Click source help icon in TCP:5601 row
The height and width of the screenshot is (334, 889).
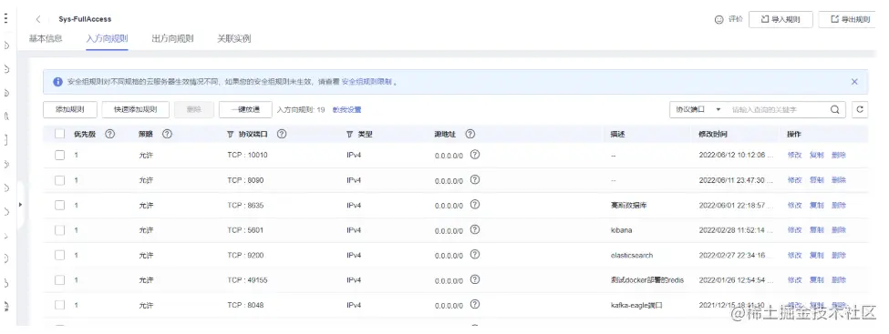pyautogui.click(x=475, y=229)
